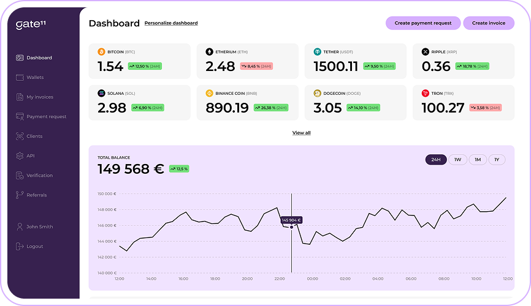The image size is (531, 306).
Task: Open the Payment request sidebar item
Action: tap(46, 116)
